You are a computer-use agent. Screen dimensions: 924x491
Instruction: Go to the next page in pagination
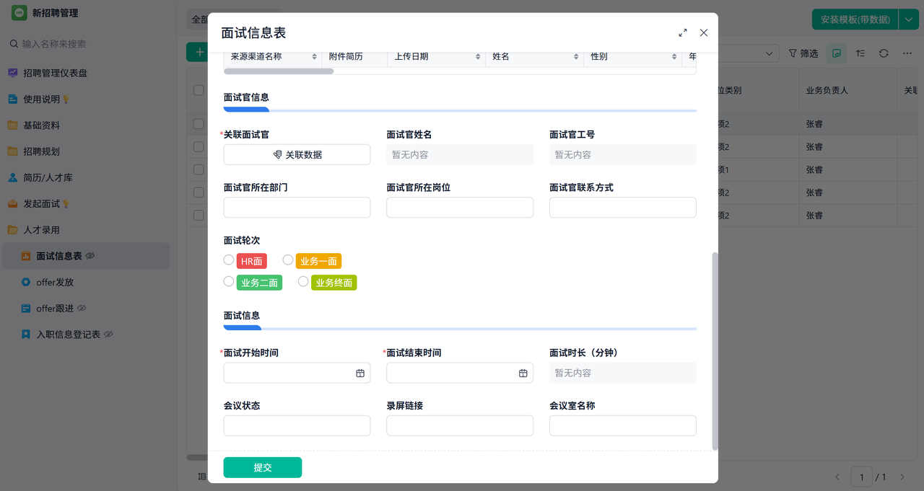click(902, 477)
